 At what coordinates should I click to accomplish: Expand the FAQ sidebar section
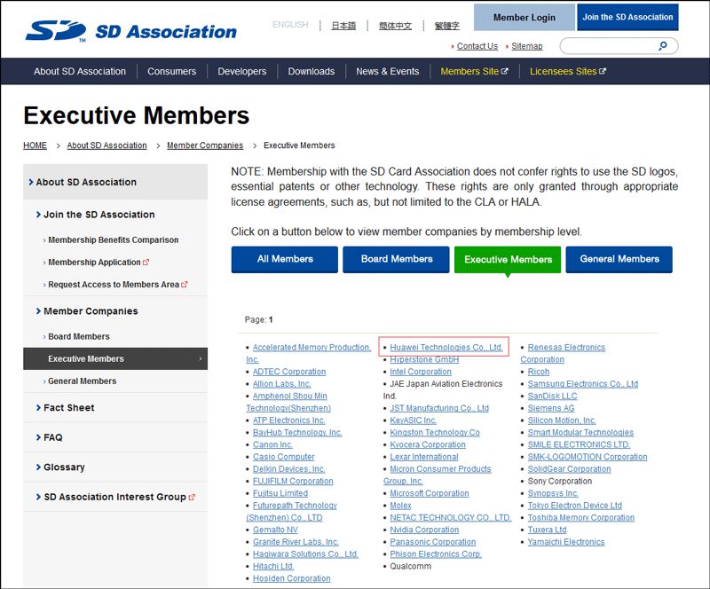point(53,437)
